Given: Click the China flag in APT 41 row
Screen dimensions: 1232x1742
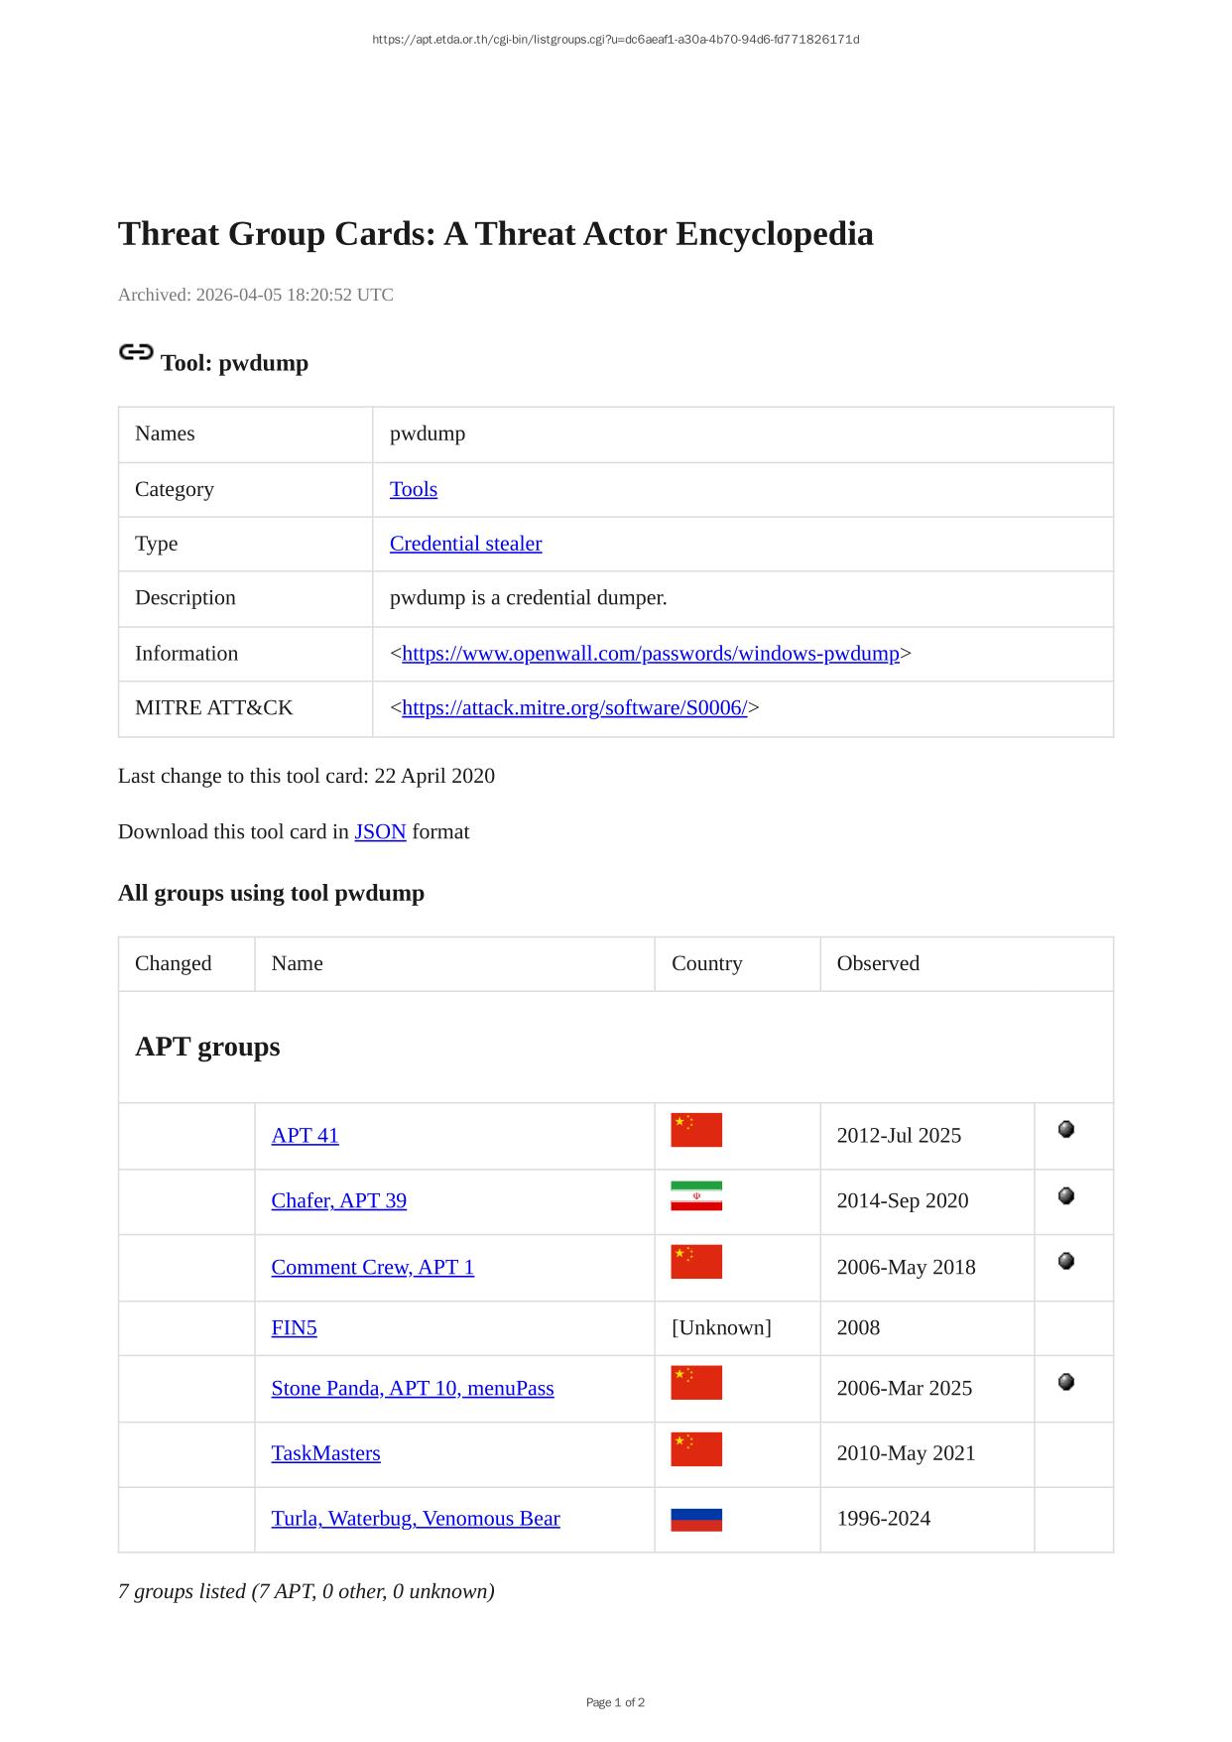Looking at the screenshot, I should pyautogui.click(x=695, y=1130).
